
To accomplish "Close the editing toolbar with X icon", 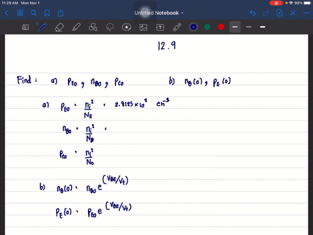I will (x=293, y=13).
